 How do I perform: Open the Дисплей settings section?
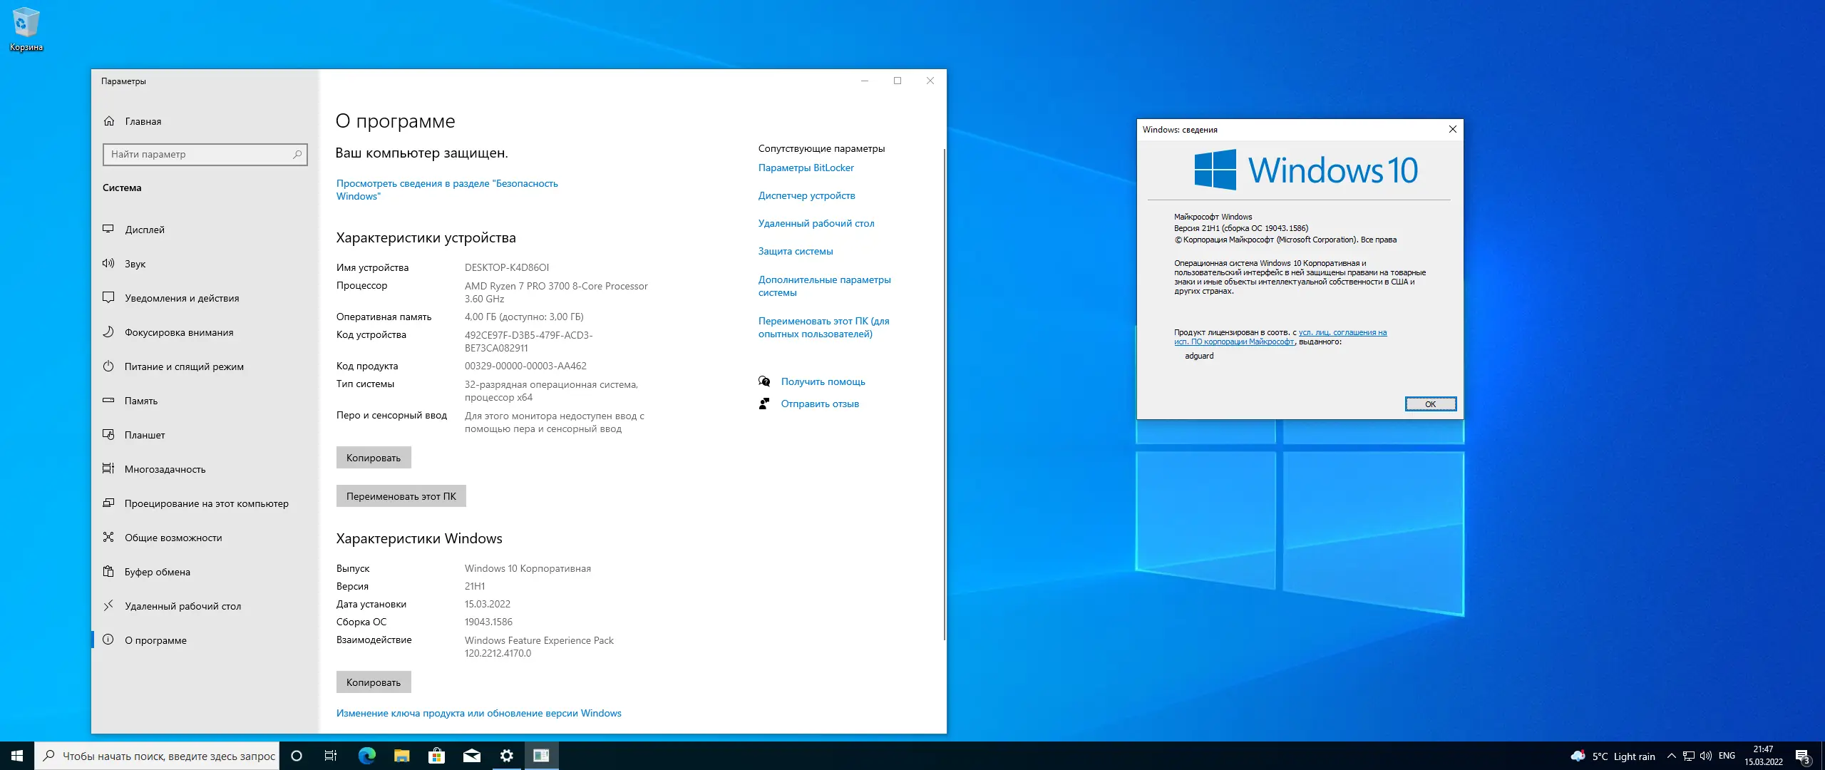[145, 230]
